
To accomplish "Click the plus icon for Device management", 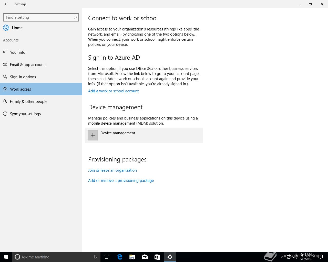I will pyautogui.click(x=93, y=135).
